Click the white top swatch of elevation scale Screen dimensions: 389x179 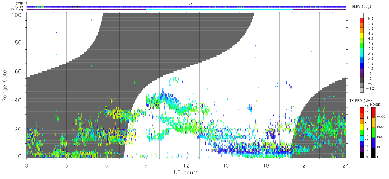click(x=362, y=16)
